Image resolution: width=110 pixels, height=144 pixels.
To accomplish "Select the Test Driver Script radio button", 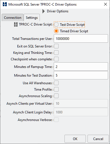I will pos(56,25).
